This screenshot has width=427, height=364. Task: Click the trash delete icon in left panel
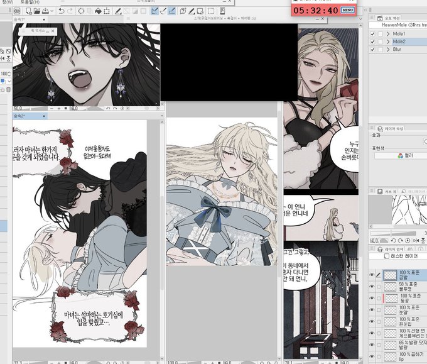click(x=8, y=90)
